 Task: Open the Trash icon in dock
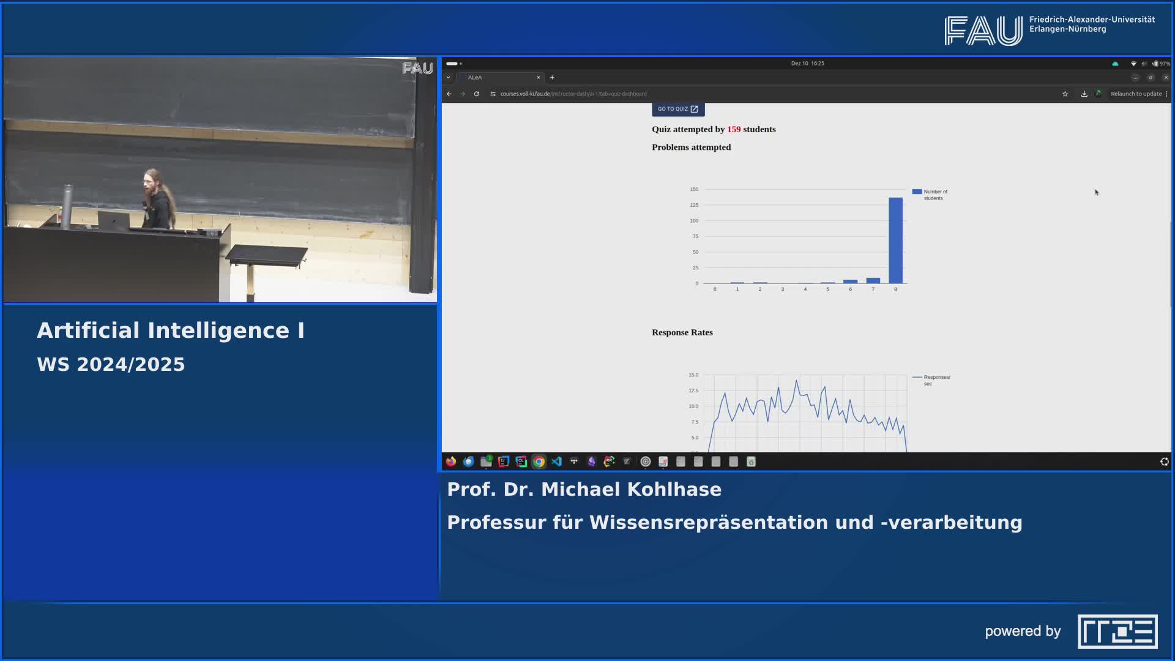(752, 462)
